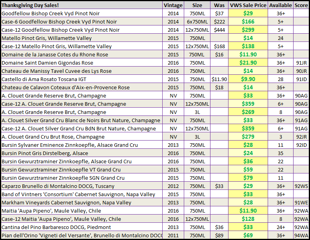Image resolution: width=310 pixels, height=240 pixels.
Task: Click 'Matello Pinot Gris, Willamette Valley' single bottle row
Action: click(47, 38)
